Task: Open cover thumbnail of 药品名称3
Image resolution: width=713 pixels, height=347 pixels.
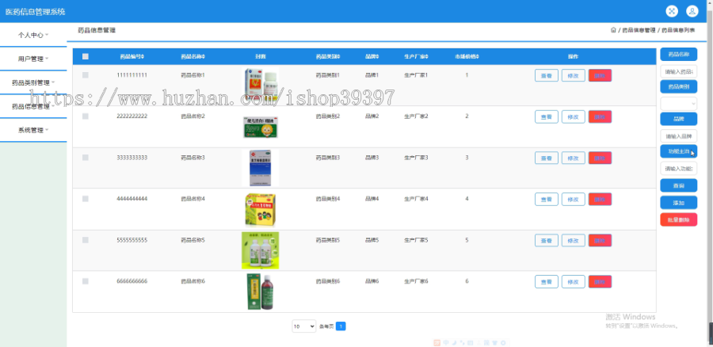Action: tap(260, 168)
